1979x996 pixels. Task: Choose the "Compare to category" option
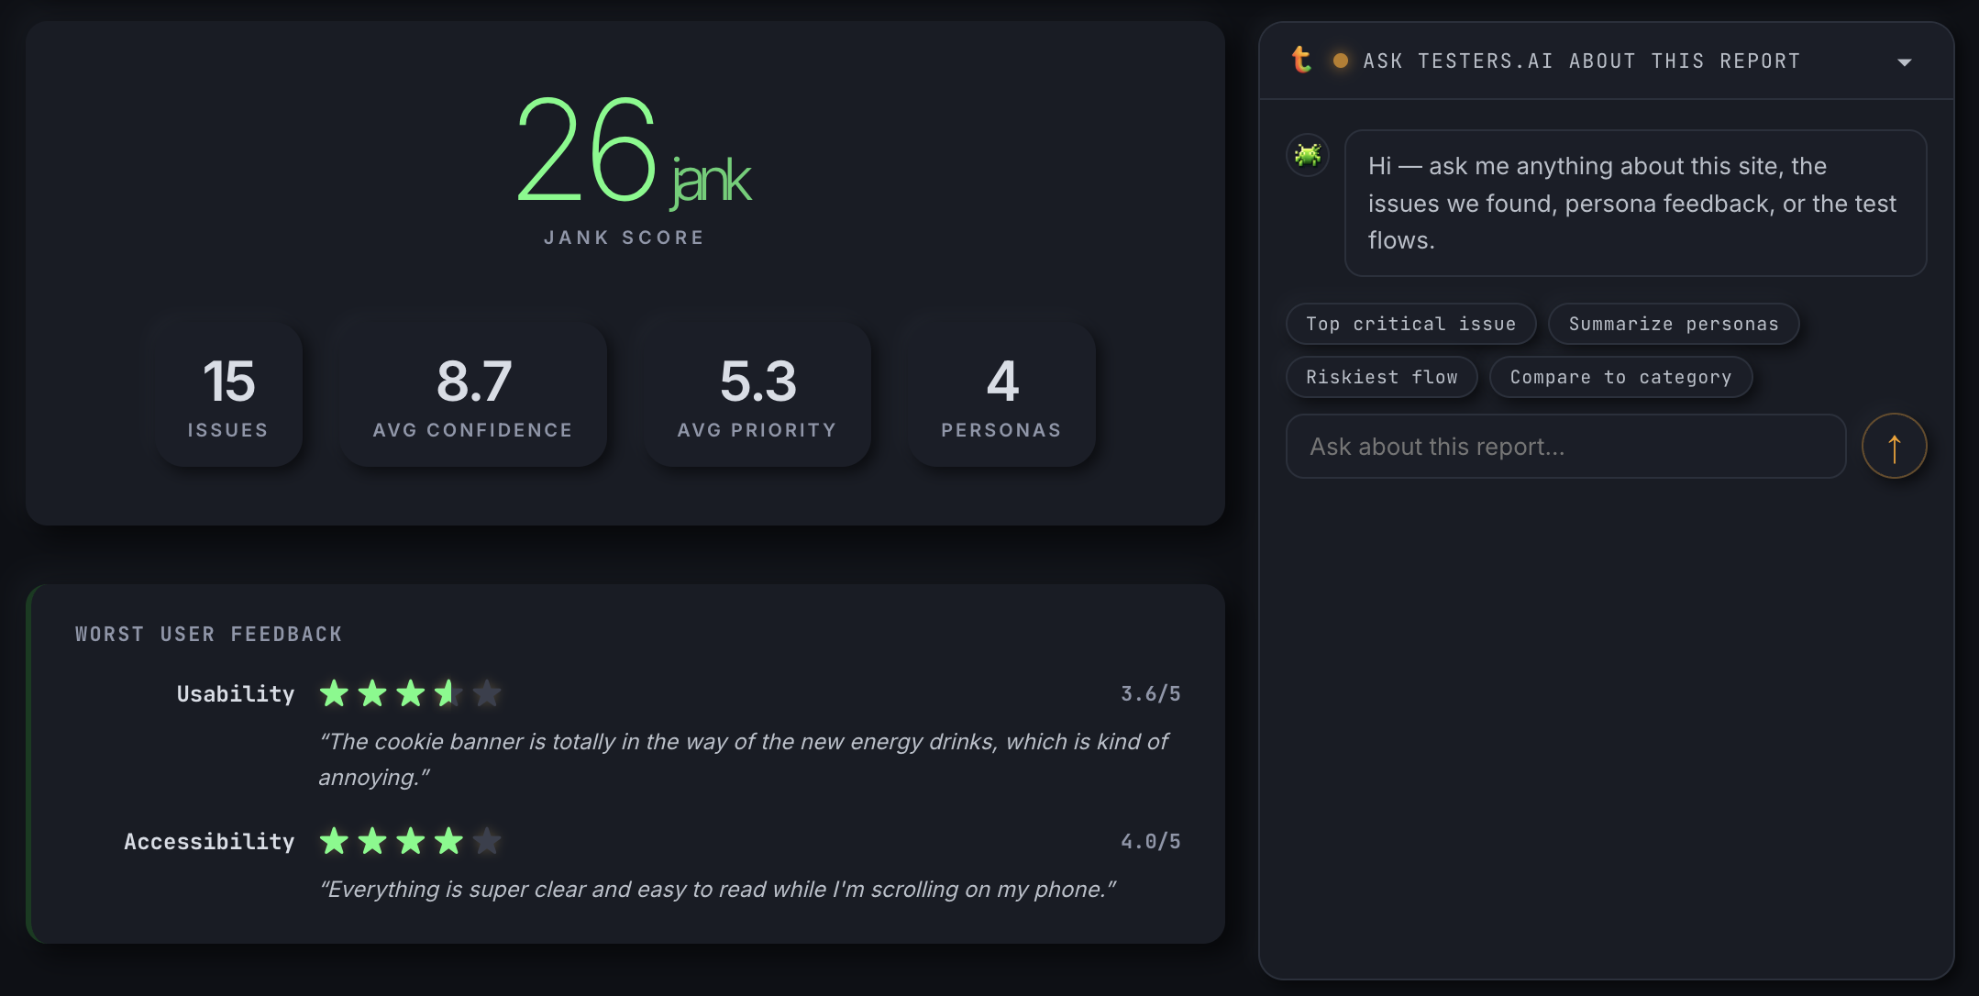click(x=1620, y=377)
